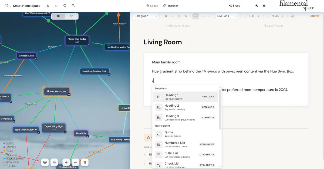Open note icon on Tapo Ceiling Light node
This screenshot has width=324, height=169.
(x=65, y=132)
